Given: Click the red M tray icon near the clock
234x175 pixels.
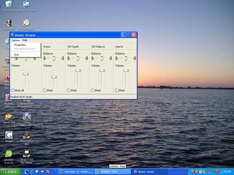Looking at the screenshot, I should 217,172.
